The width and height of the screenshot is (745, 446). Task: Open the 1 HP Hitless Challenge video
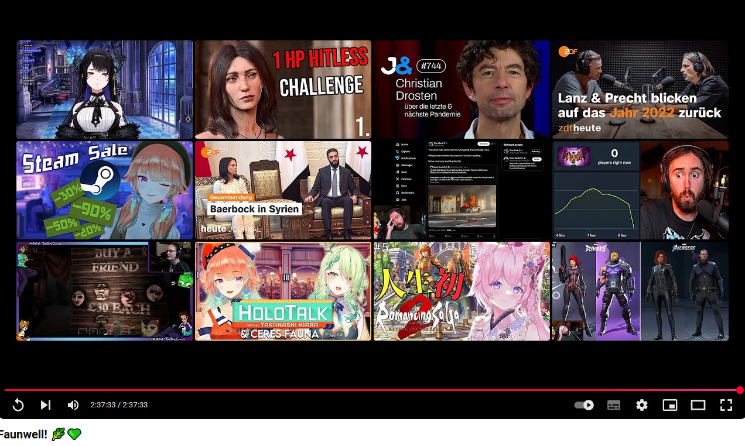tap(283, 90)
